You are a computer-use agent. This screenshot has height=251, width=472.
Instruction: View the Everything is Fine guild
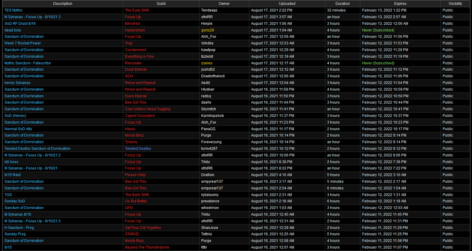pyautogui.click(x=139, y=56)
